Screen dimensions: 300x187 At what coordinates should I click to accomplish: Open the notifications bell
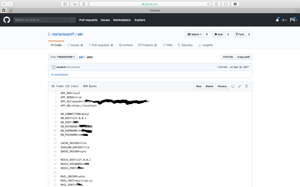277,20
